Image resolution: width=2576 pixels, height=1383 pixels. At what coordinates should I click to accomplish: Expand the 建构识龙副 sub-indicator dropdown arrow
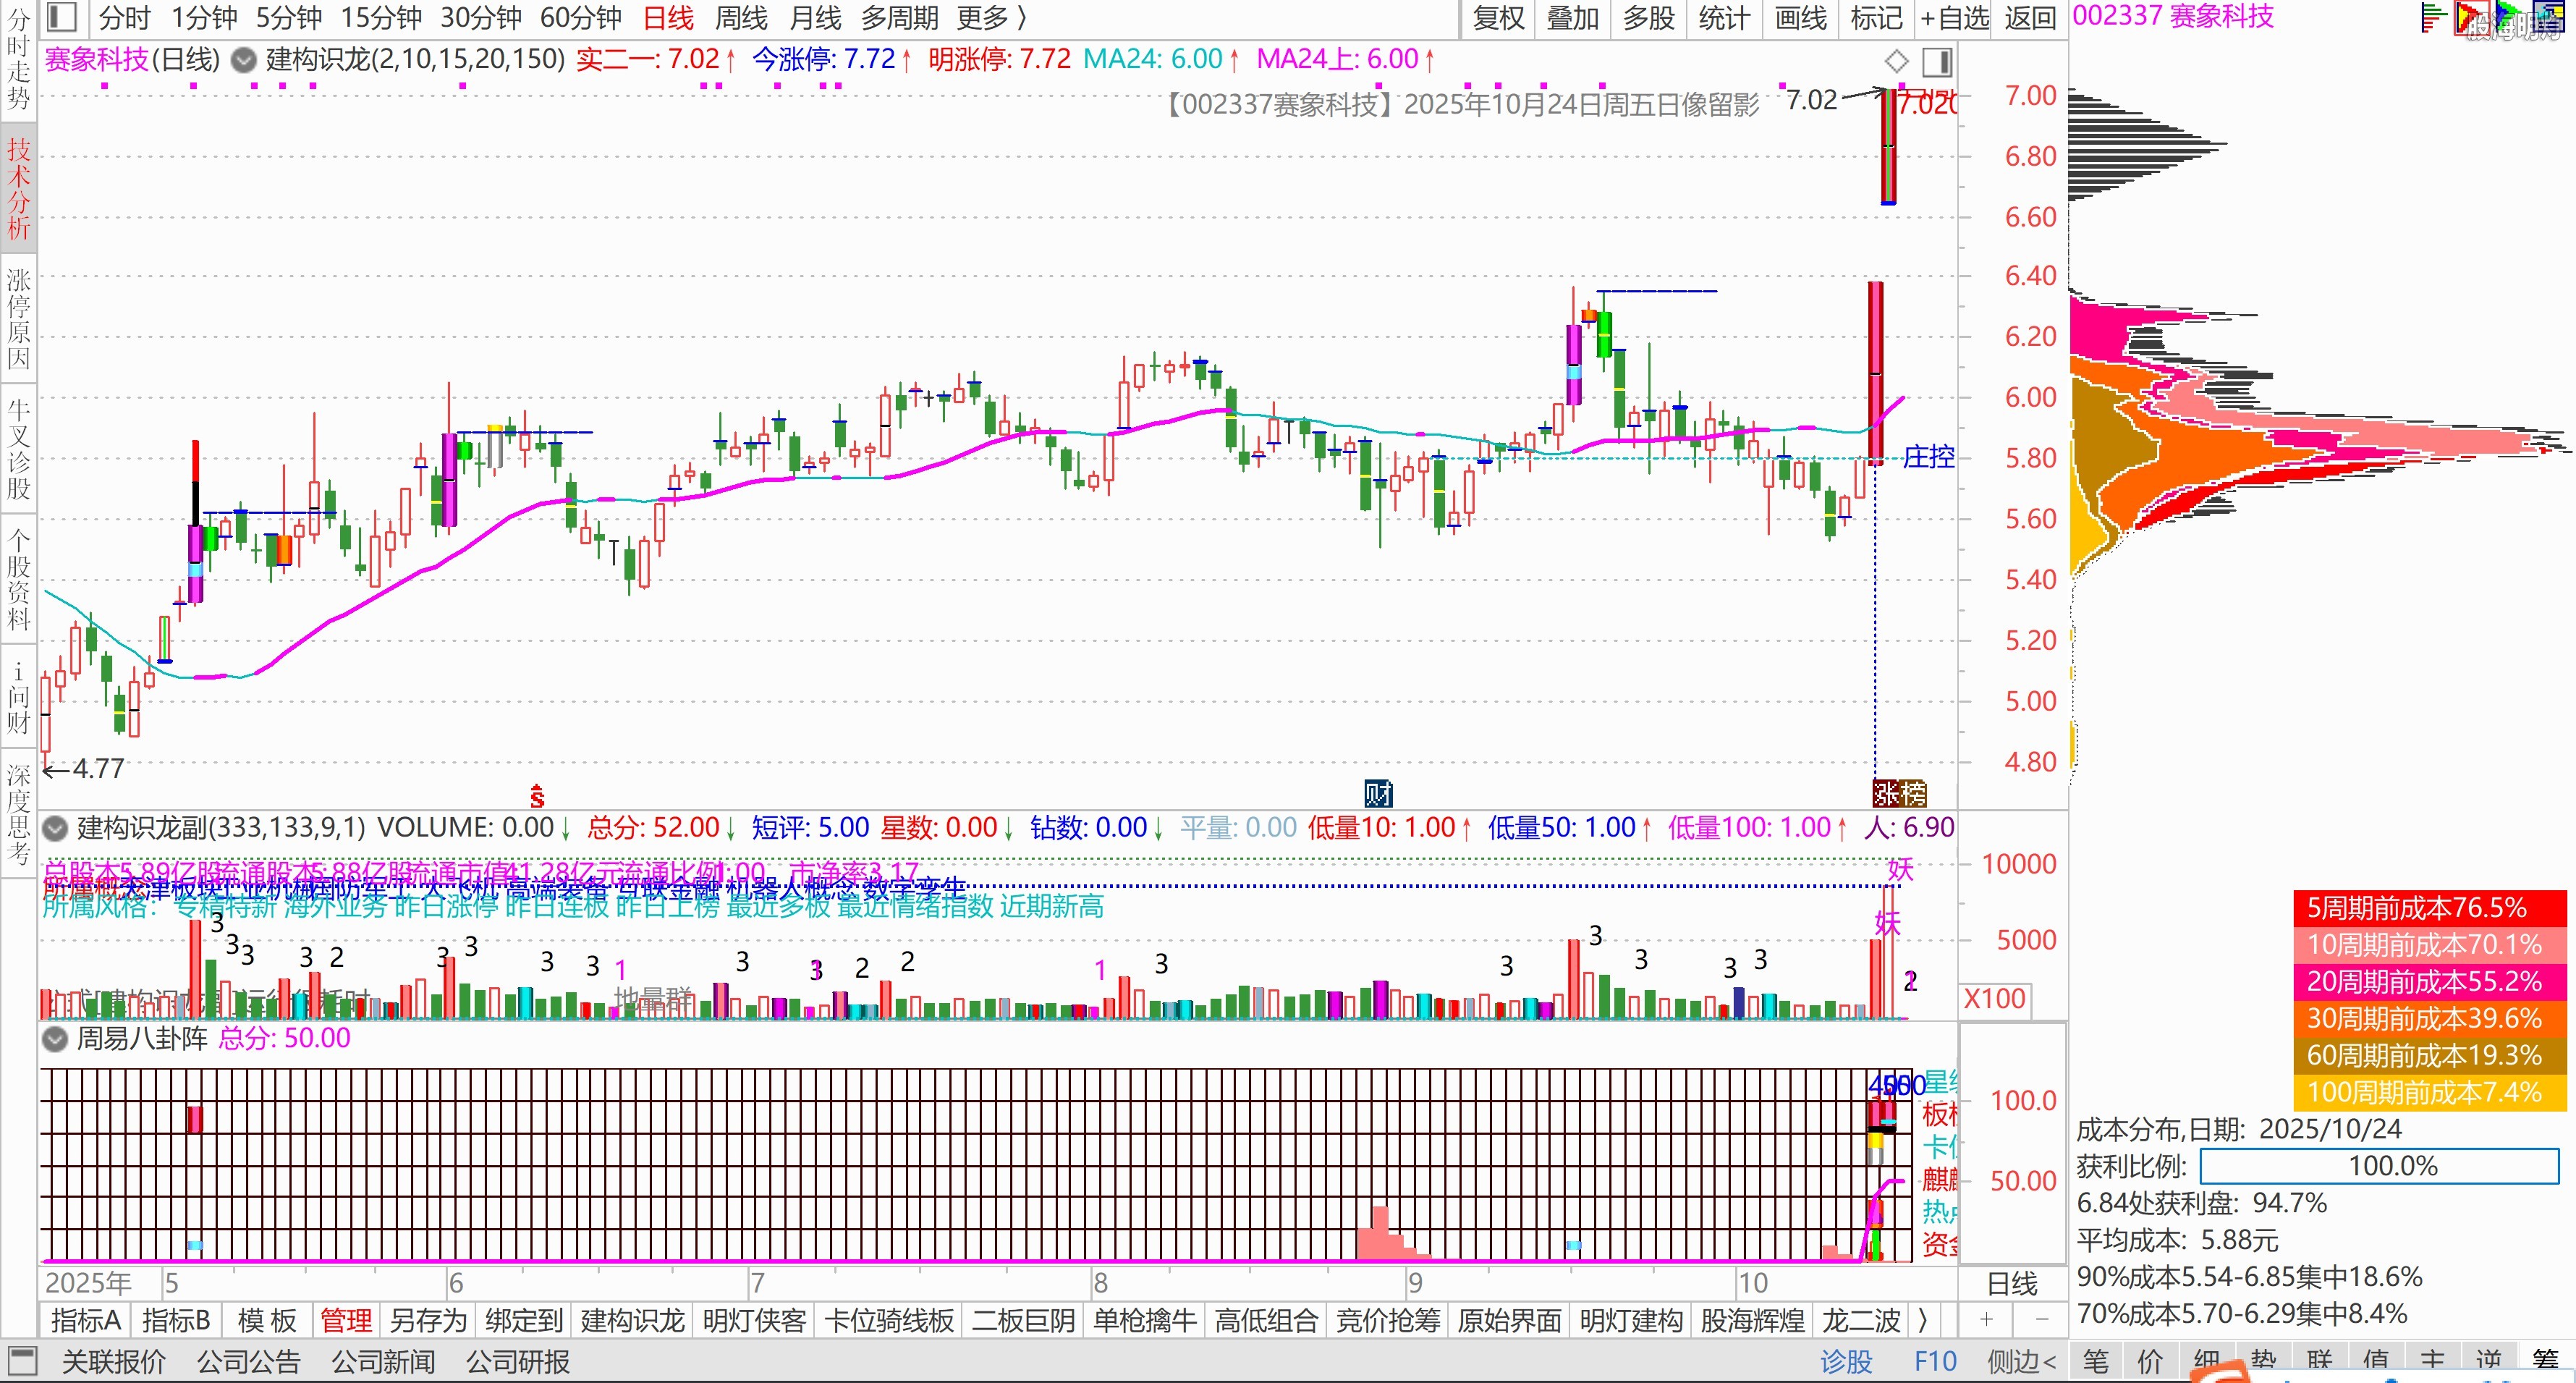[55, 828]
